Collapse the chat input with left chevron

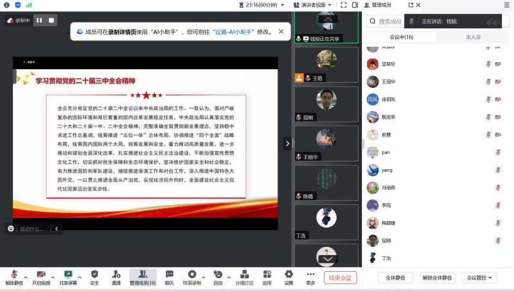[57, 229]
